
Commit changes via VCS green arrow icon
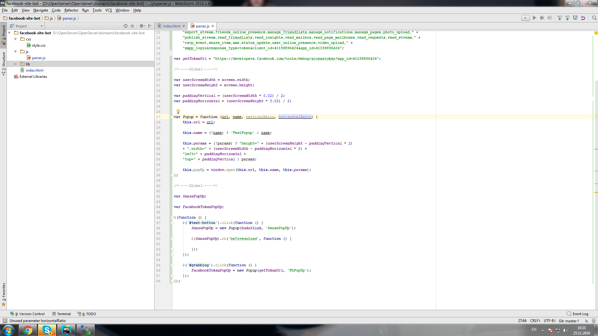(x=567, y=18)
